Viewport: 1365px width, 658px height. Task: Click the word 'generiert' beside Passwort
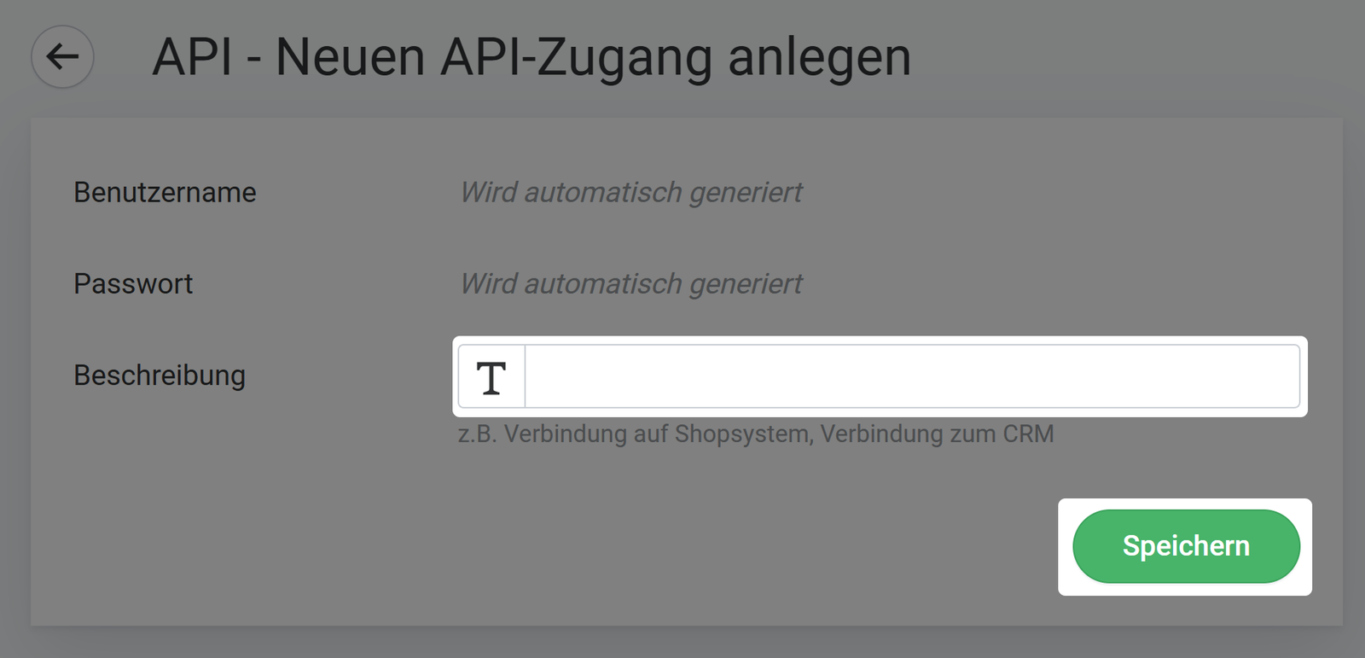[x=746, y=284]
